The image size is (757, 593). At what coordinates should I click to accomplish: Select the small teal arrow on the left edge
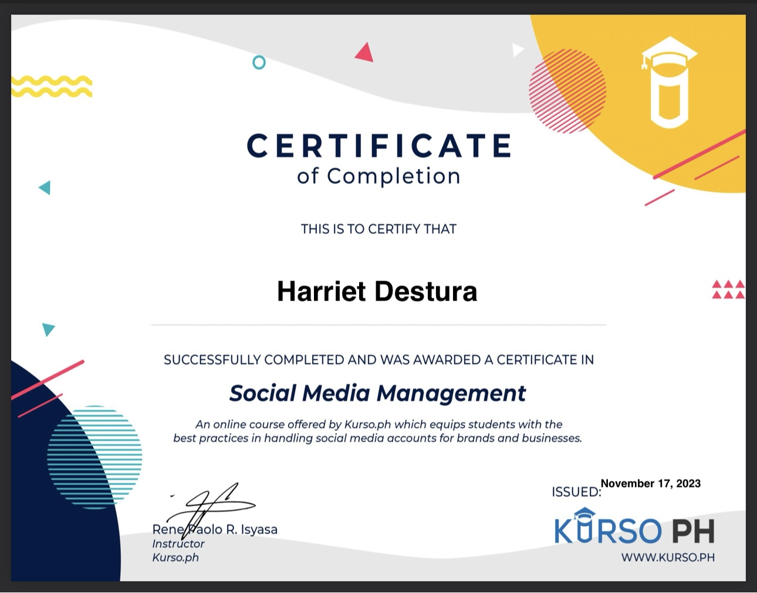coord(46,330)
